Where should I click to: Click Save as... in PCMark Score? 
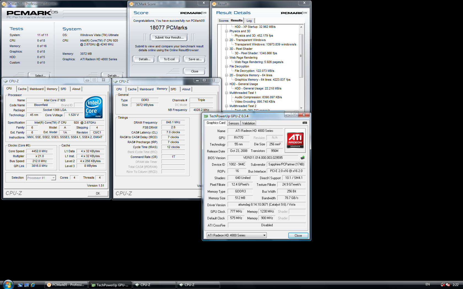click(195, 59)
